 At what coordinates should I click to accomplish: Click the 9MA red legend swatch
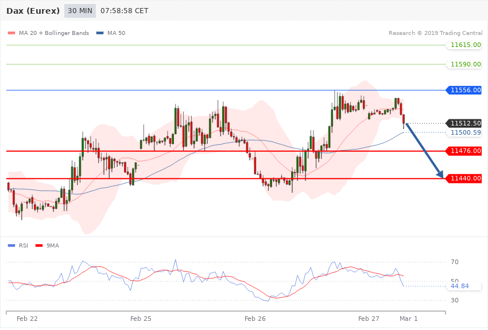pyautogui.click(x=39, y=246)
